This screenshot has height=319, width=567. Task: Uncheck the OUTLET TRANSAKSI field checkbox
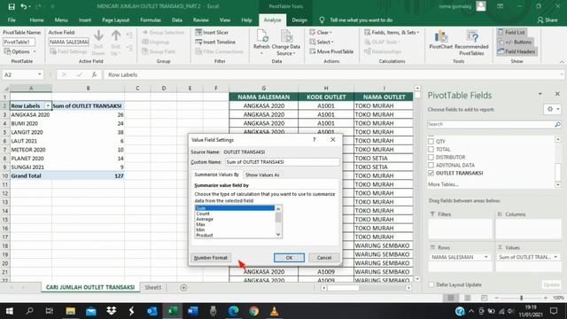coord(431,173)
